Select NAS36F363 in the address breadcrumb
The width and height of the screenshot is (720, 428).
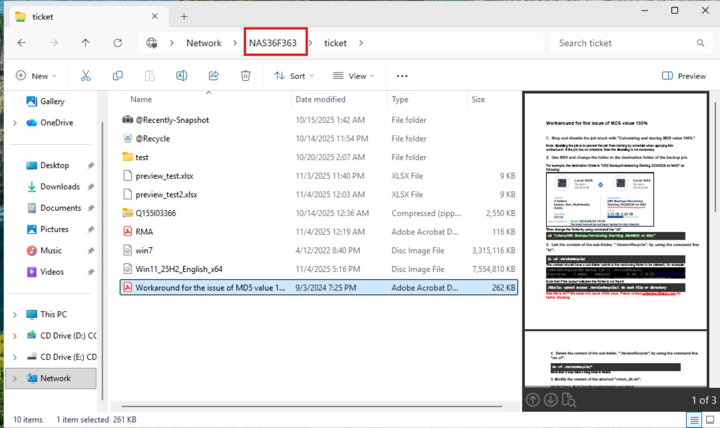pos(273,43)
